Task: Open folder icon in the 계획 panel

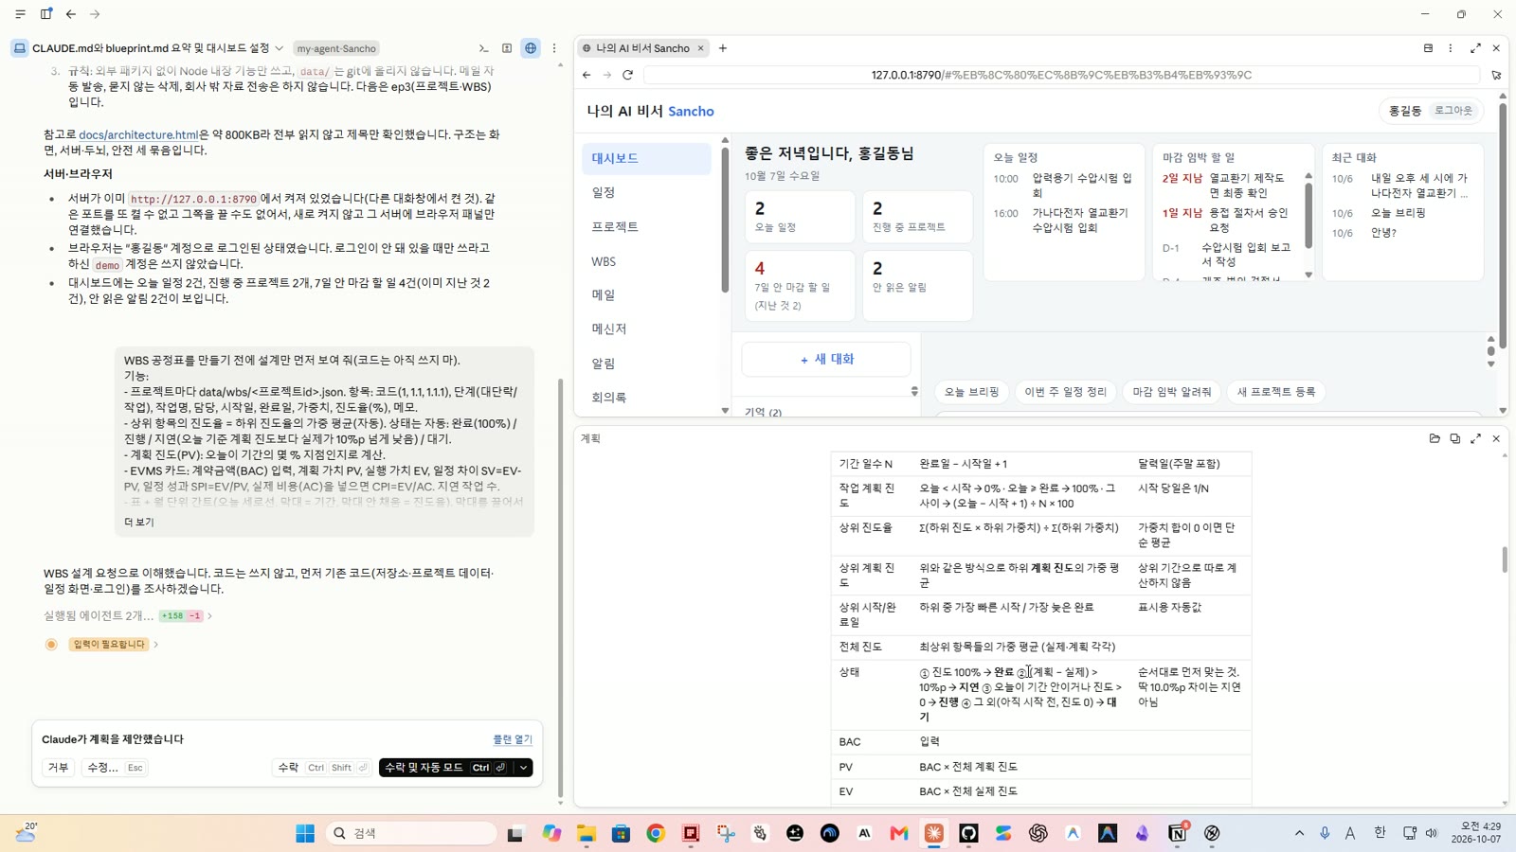Action: (1435, 438)
